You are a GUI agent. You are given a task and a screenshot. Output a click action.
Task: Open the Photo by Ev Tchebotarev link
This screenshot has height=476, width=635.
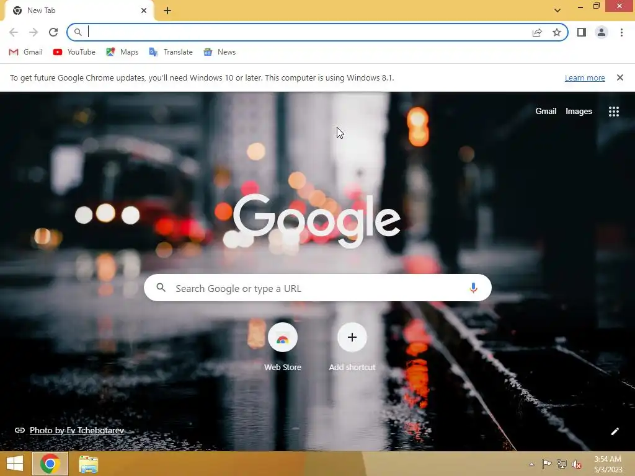coord(76,430)
